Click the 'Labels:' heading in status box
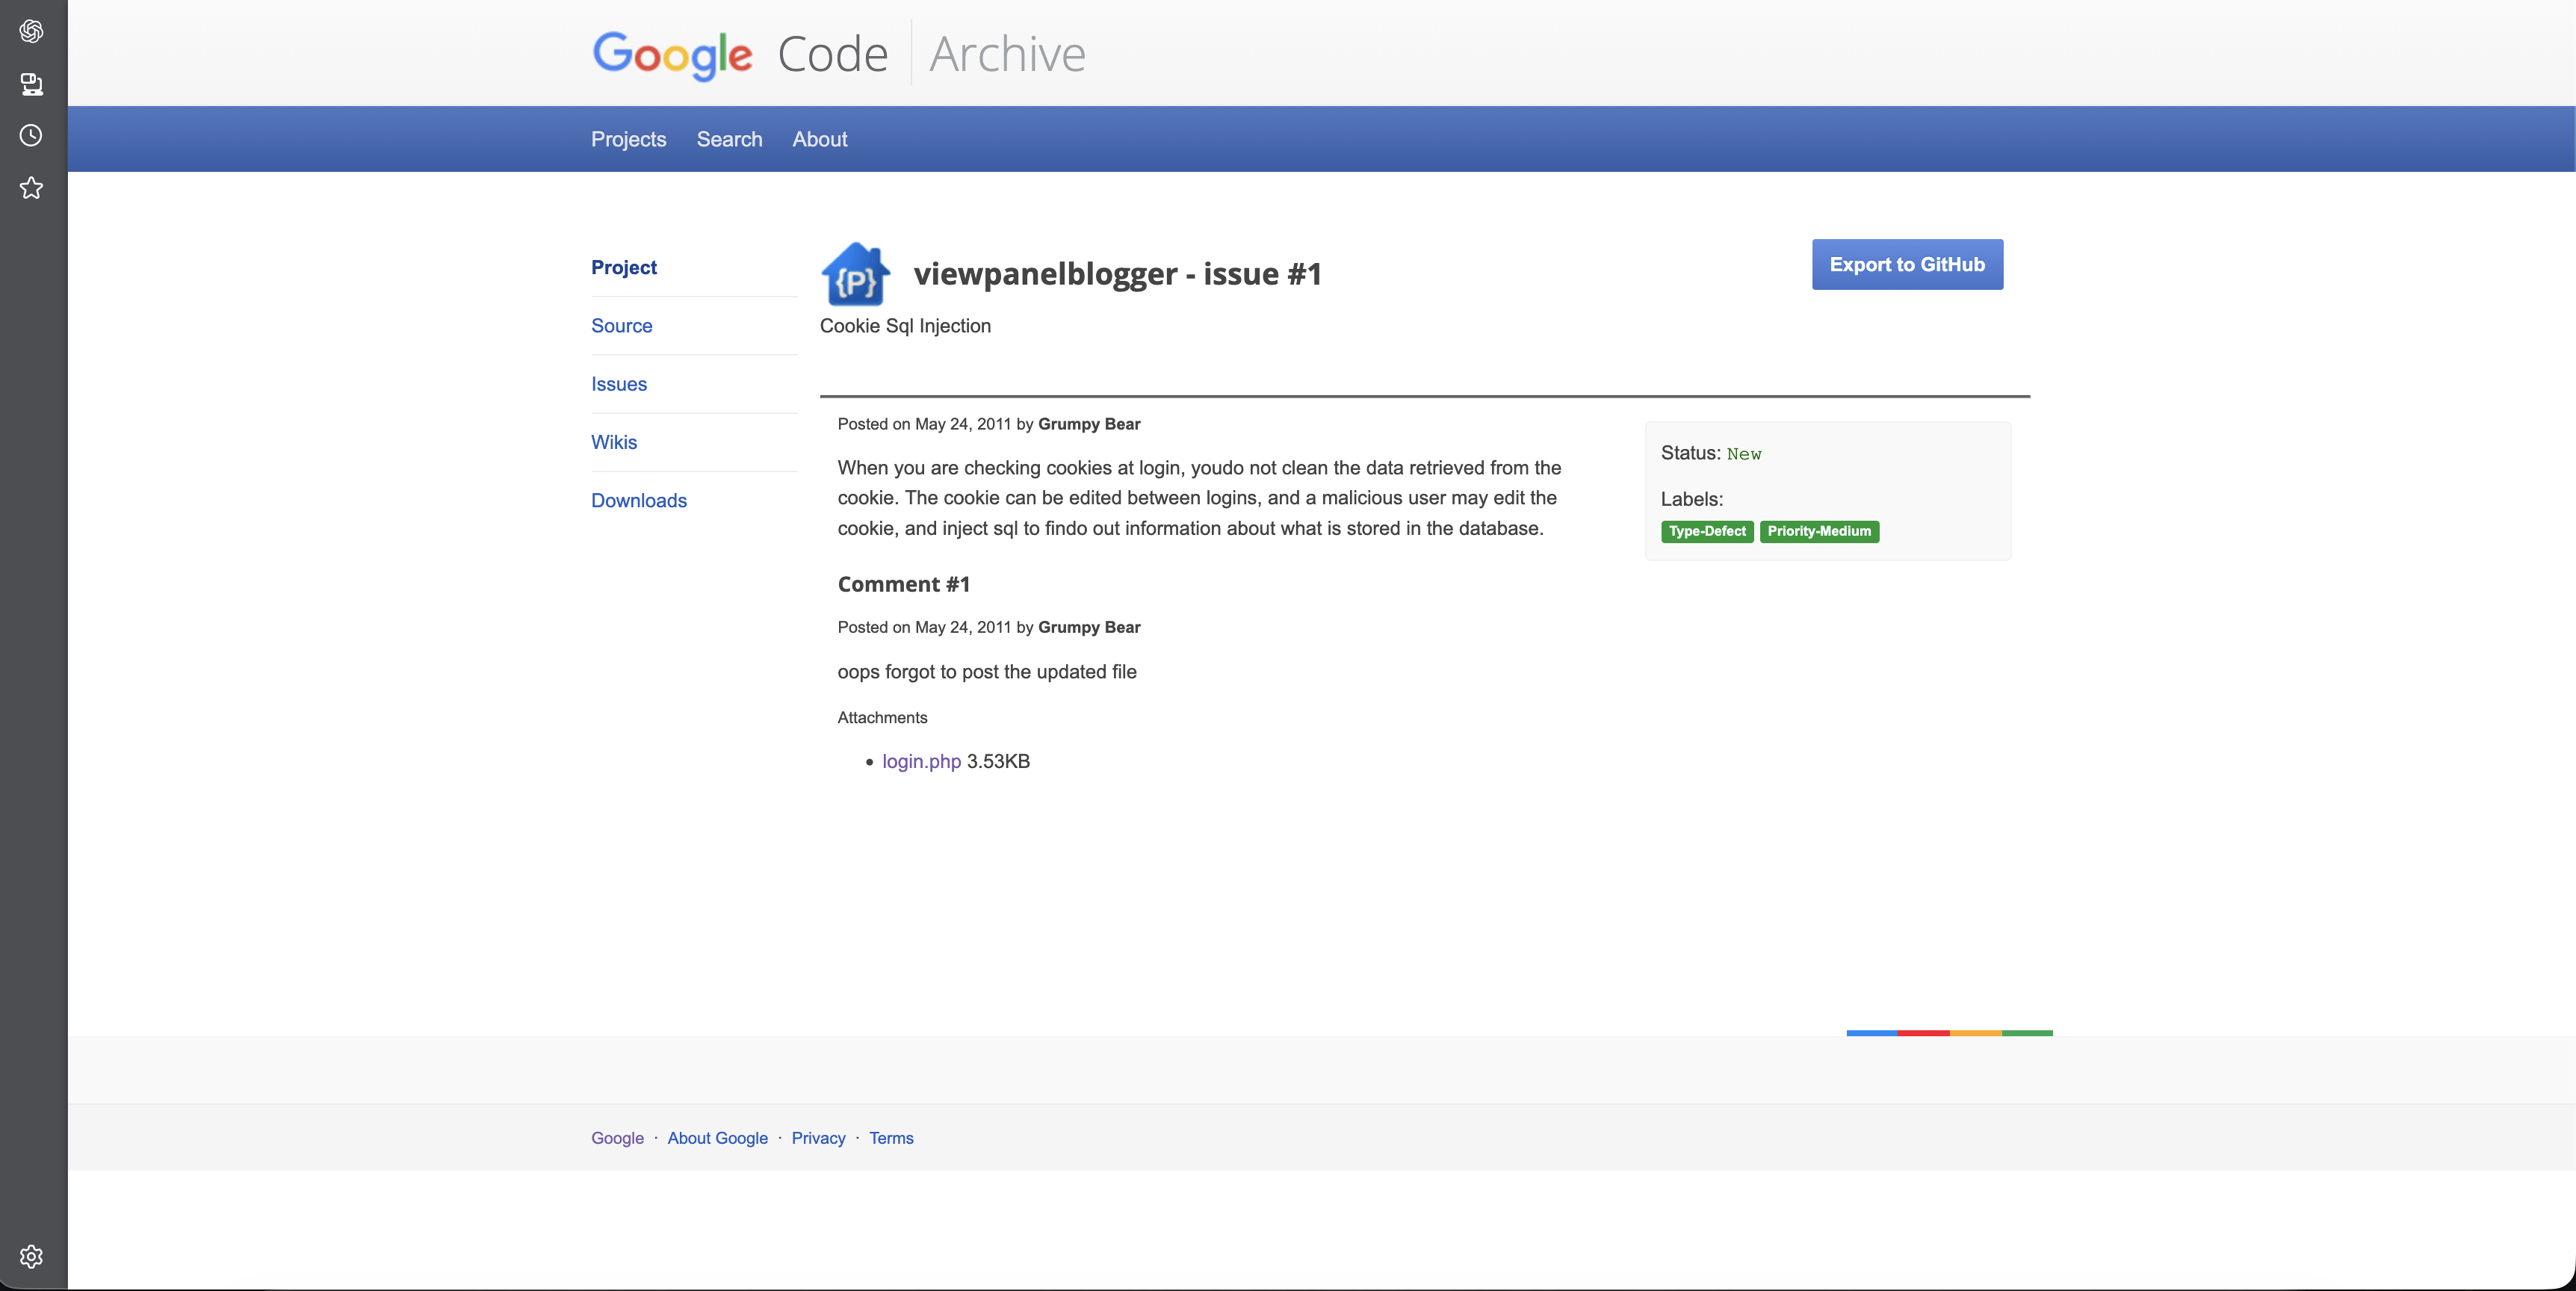Image resolution: width=2576 pixels, height=1291 pixels. point(1691,499)
